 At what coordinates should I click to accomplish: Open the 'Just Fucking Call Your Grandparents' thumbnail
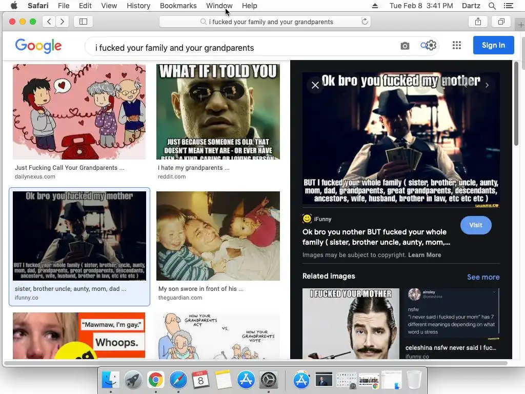tap(79, 112)
